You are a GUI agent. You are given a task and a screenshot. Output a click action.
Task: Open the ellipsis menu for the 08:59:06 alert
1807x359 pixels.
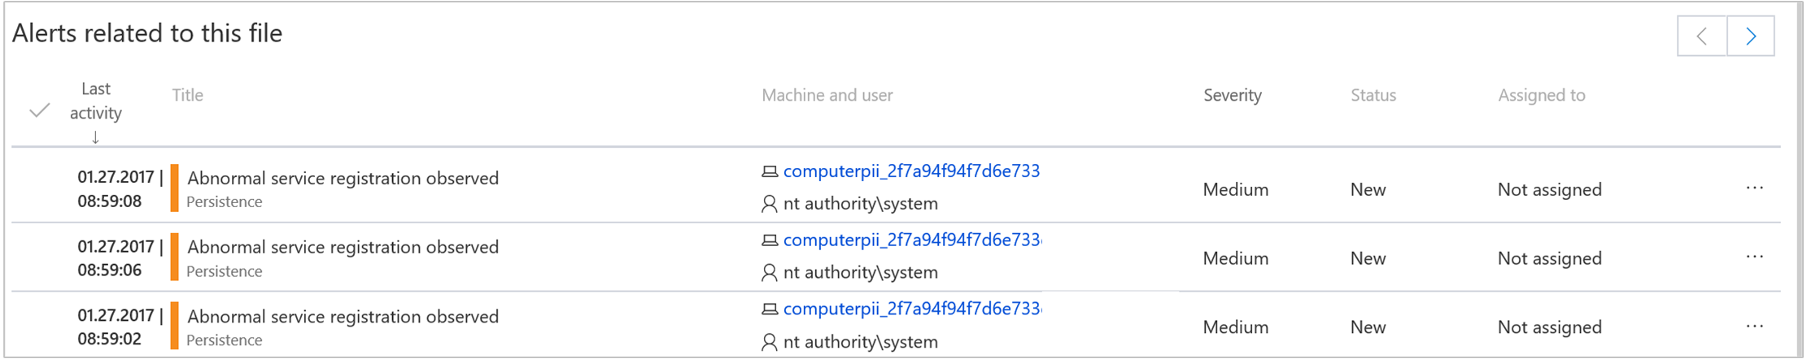pyautogui.click(x=1754, y=257)
